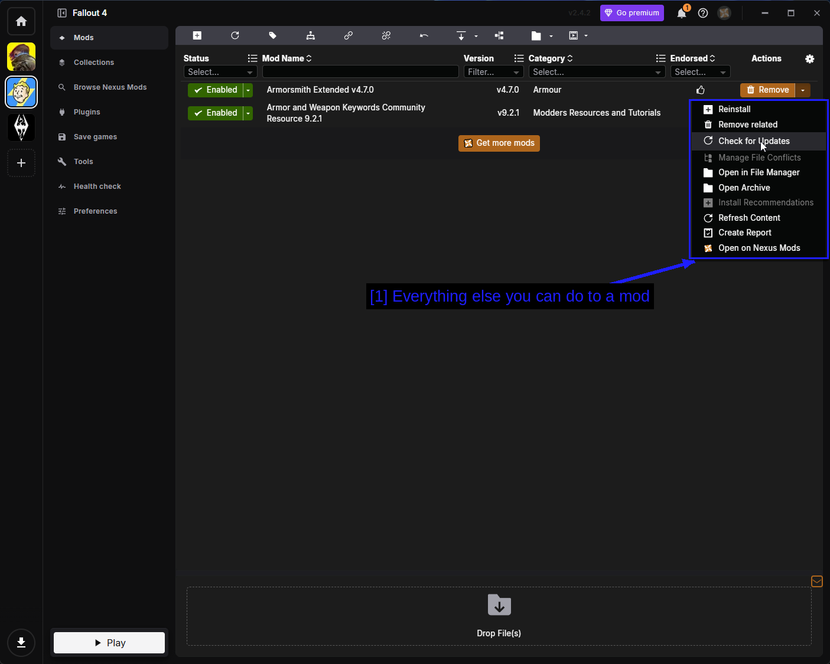The width and height of the screenshot is (830, 664).
Task: Open downloads arrow icon at bottom left
Action: [21, 643]
